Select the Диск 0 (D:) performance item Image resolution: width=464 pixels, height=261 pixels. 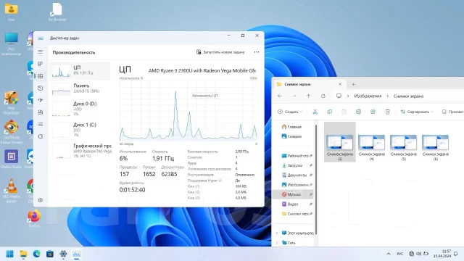point(80,109)
